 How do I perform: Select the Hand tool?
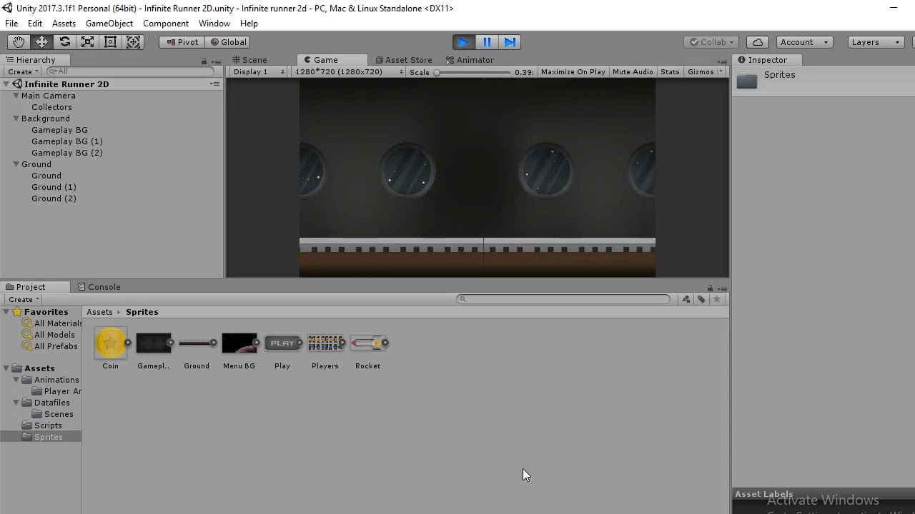(x=19, y=42)
